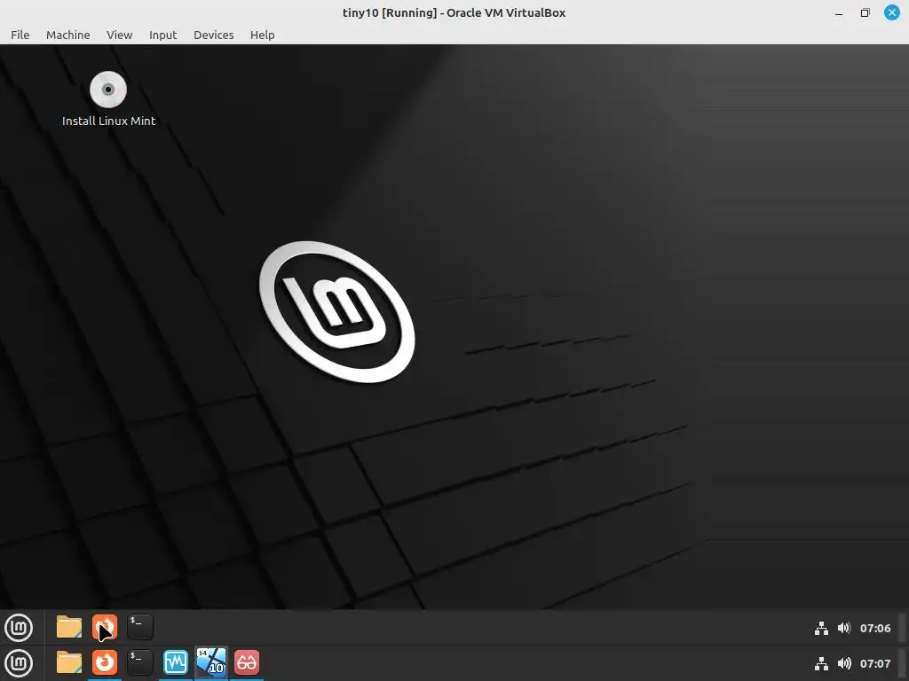Screen dimensions: 909x681
Task: Launch Terminal from the host panel
Action: 140,662
